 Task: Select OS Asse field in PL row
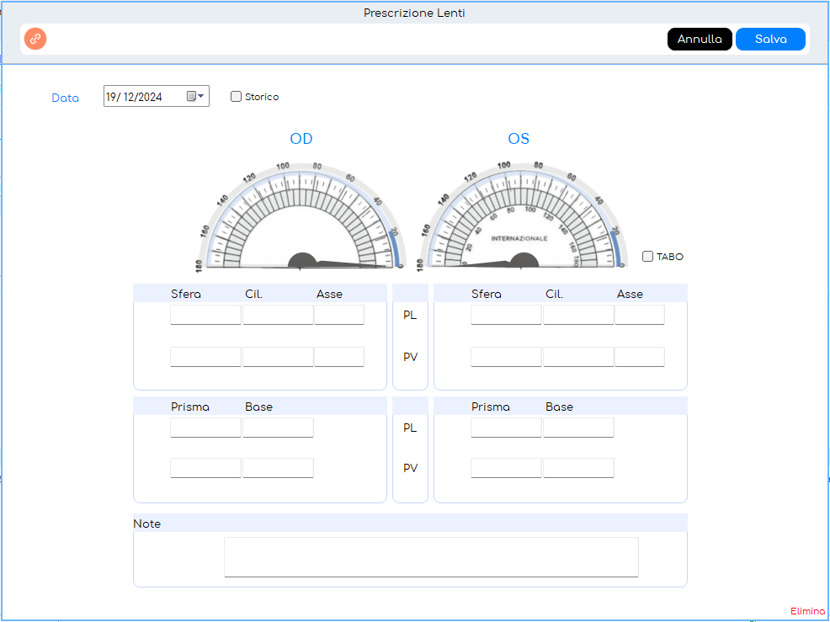(639, 315)
